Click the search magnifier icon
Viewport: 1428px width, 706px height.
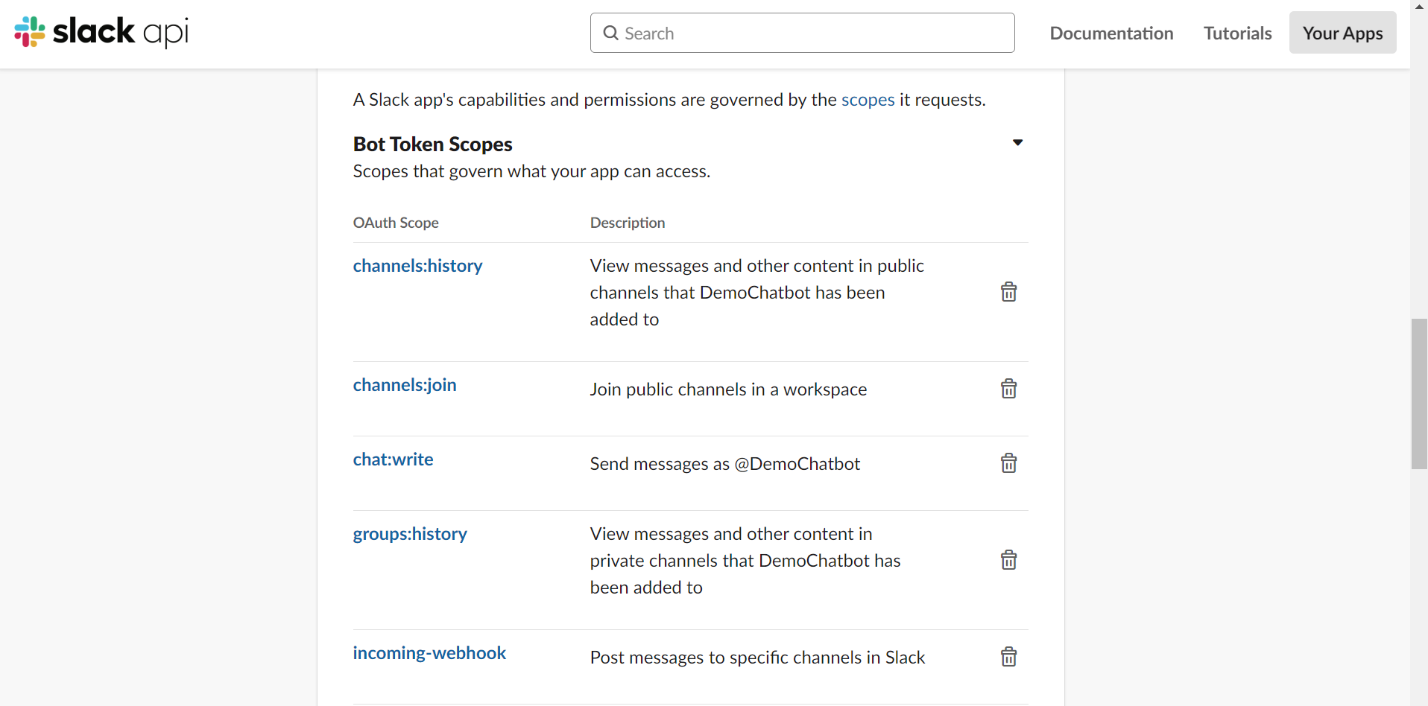click(x=610, y=33)
